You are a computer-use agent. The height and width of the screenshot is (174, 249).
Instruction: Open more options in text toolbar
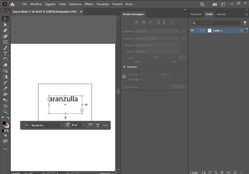pos(105,125)
